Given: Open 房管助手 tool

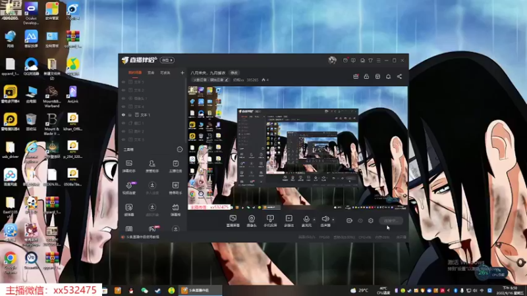Looking at the screenshot, I should (x=152, y=166).
